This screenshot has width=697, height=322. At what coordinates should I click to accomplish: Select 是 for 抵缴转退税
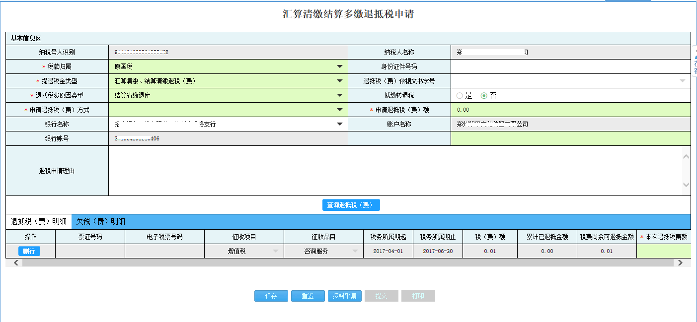click(459, 95)
